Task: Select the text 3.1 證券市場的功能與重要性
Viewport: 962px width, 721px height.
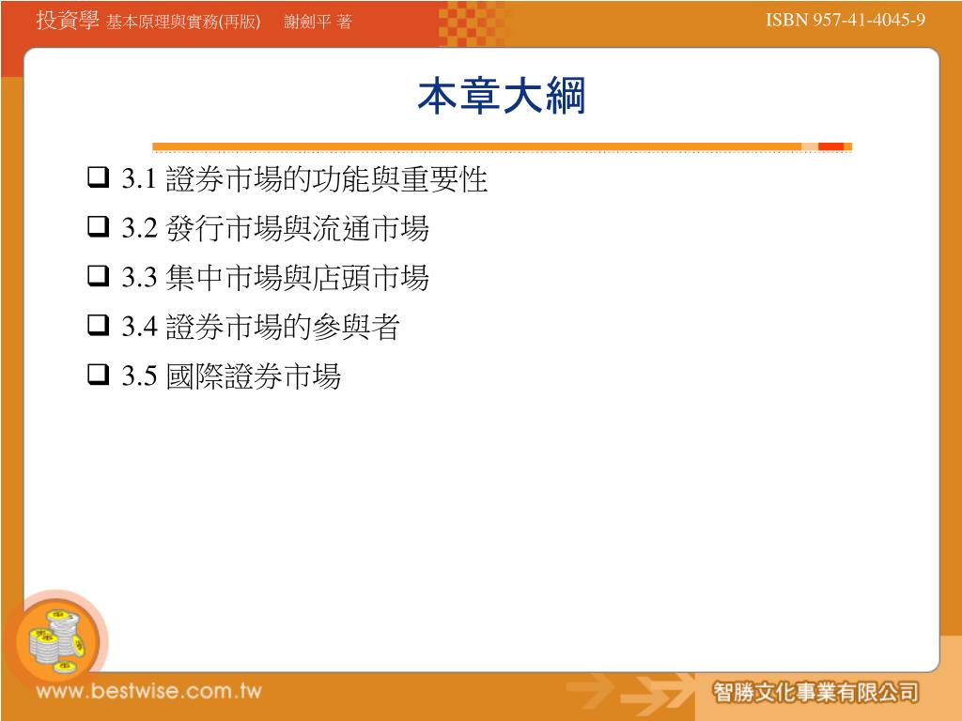Action: coord(304,179)
